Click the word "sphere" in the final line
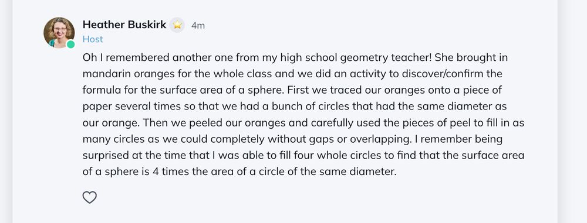The height and width of the screenshot is (223, 587). pos(116,173)
